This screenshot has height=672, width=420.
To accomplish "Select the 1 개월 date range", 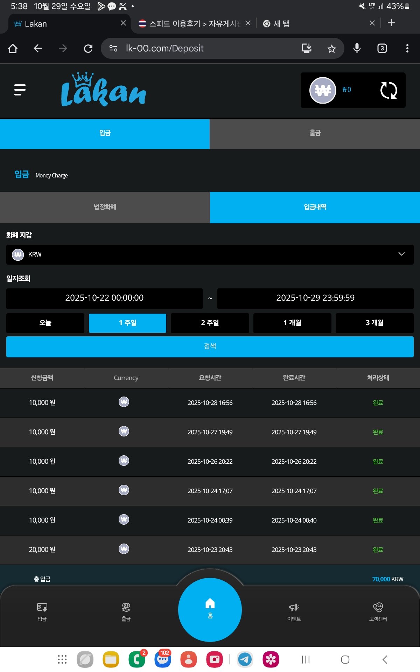I will [x=292, y=323].
